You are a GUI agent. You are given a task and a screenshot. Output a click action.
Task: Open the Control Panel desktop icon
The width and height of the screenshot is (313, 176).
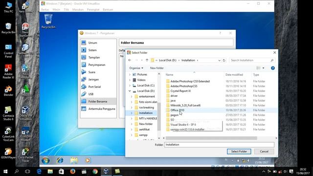click(8, 51)
